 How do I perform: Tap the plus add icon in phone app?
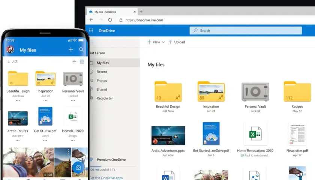pos(71,49)
